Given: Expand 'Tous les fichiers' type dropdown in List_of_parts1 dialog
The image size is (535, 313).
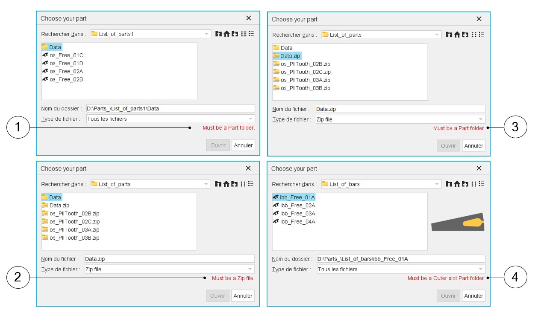Looking at the screenshot, I should [170, 119].
